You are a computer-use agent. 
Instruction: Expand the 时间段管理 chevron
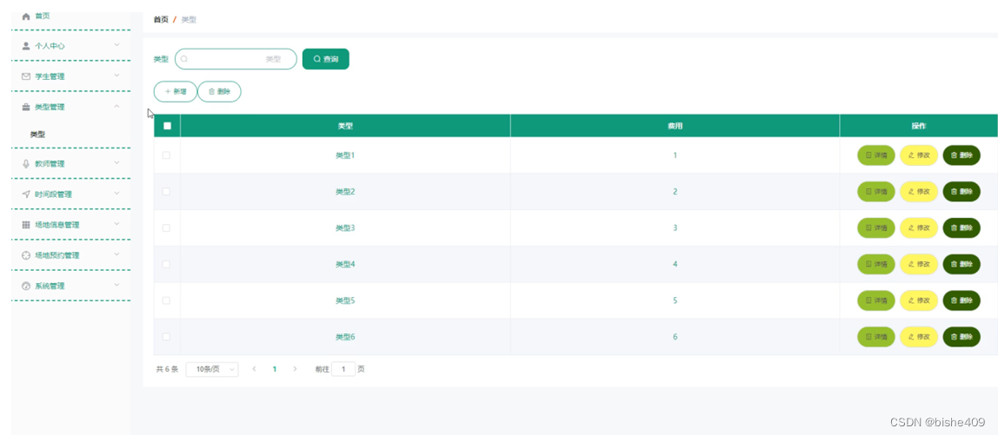(116, 194)
